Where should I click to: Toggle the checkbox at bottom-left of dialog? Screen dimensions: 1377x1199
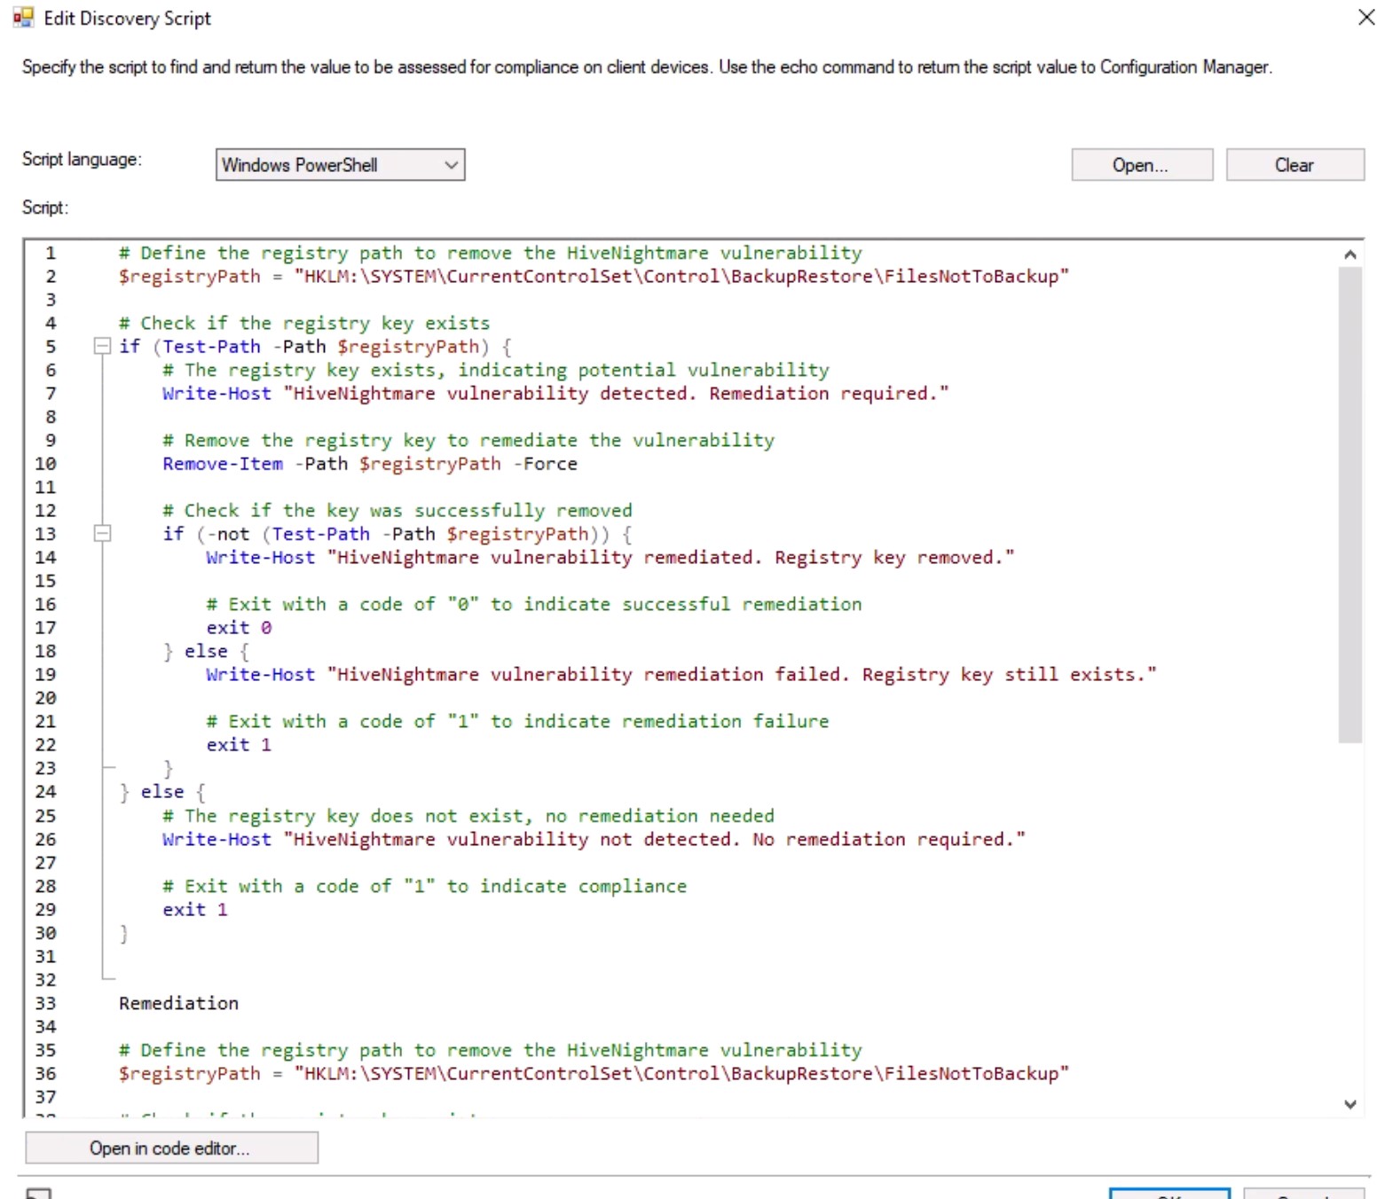39,1194
